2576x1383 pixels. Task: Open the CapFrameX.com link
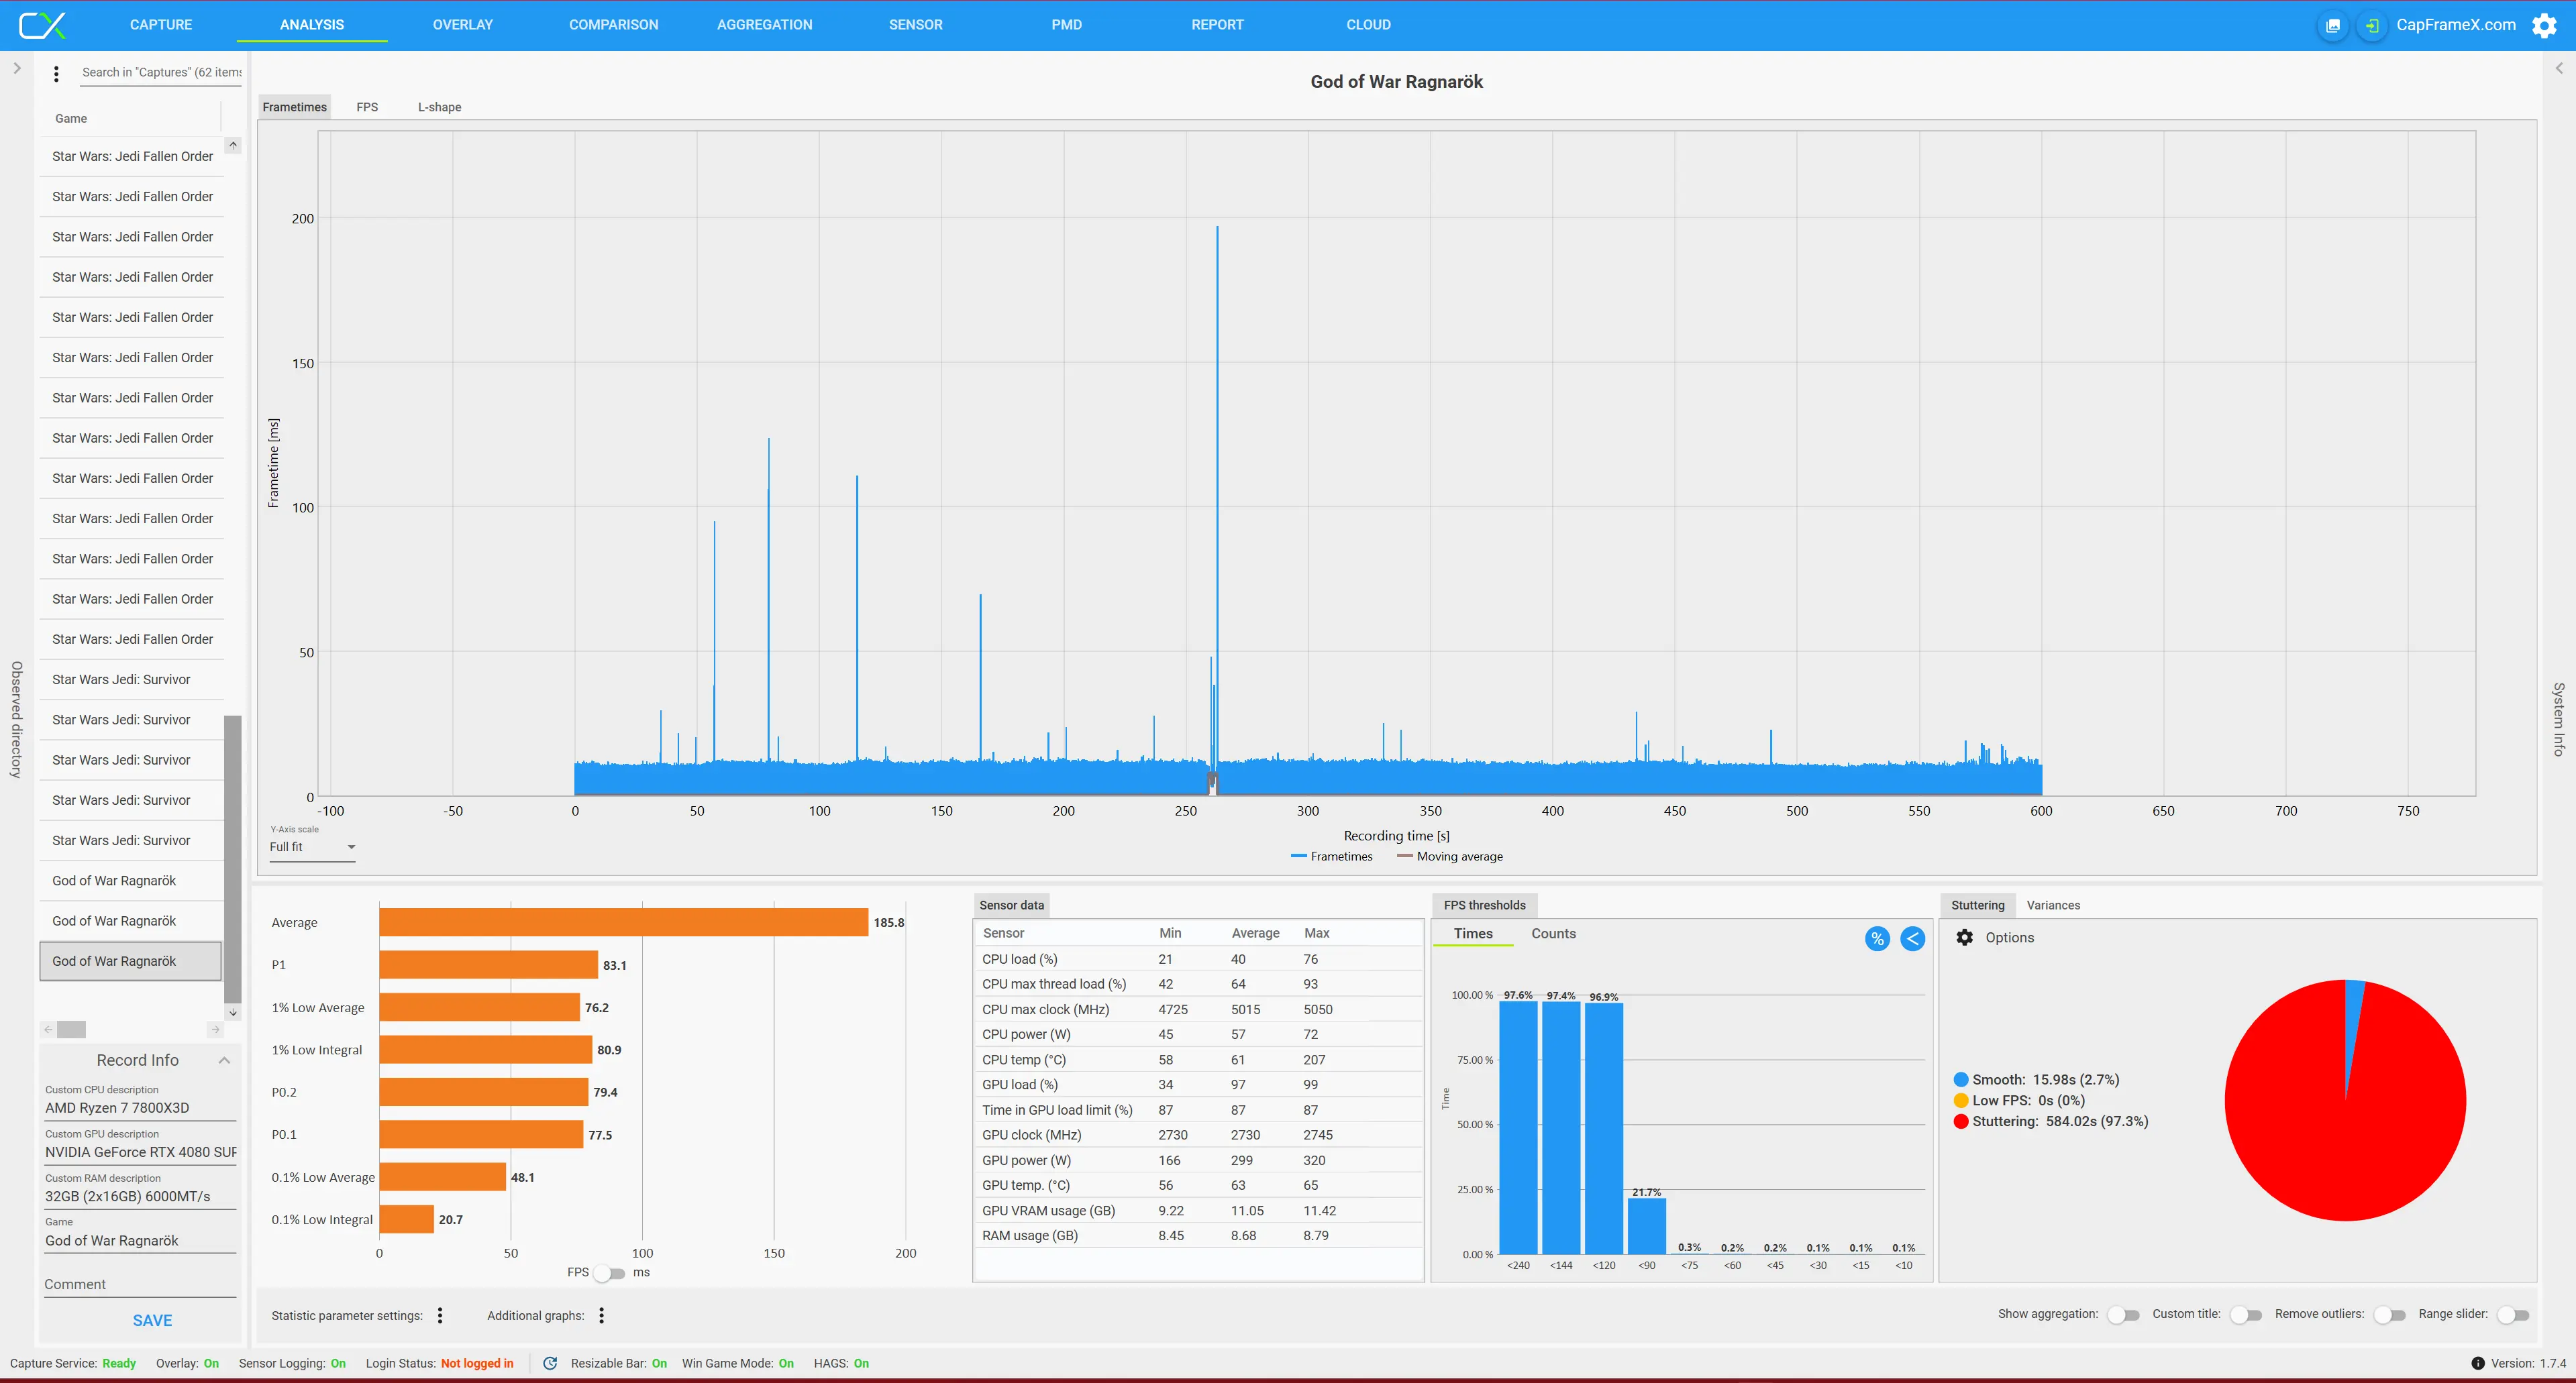tap(2455, 25)
